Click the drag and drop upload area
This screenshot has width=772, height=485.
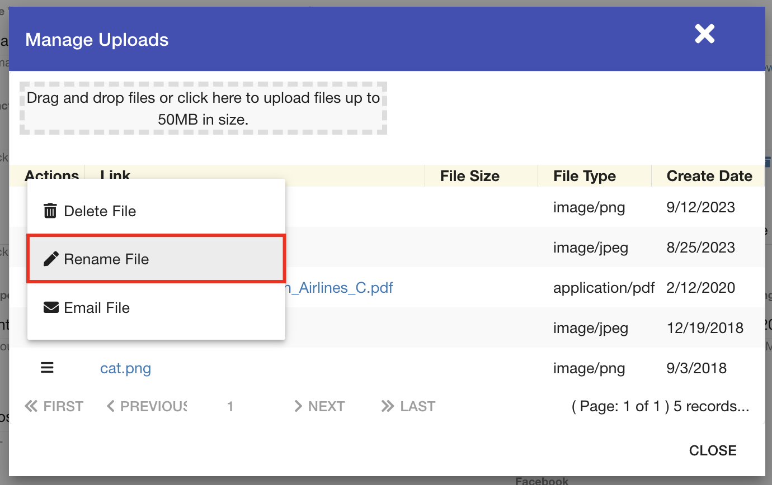pyautogui.click(x=203, y=108)
